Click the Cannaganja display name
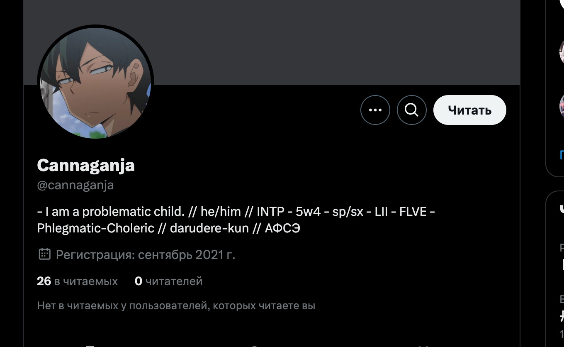This screenshot has width=564, height=347. pyautogui.click(x=86, y=165)
